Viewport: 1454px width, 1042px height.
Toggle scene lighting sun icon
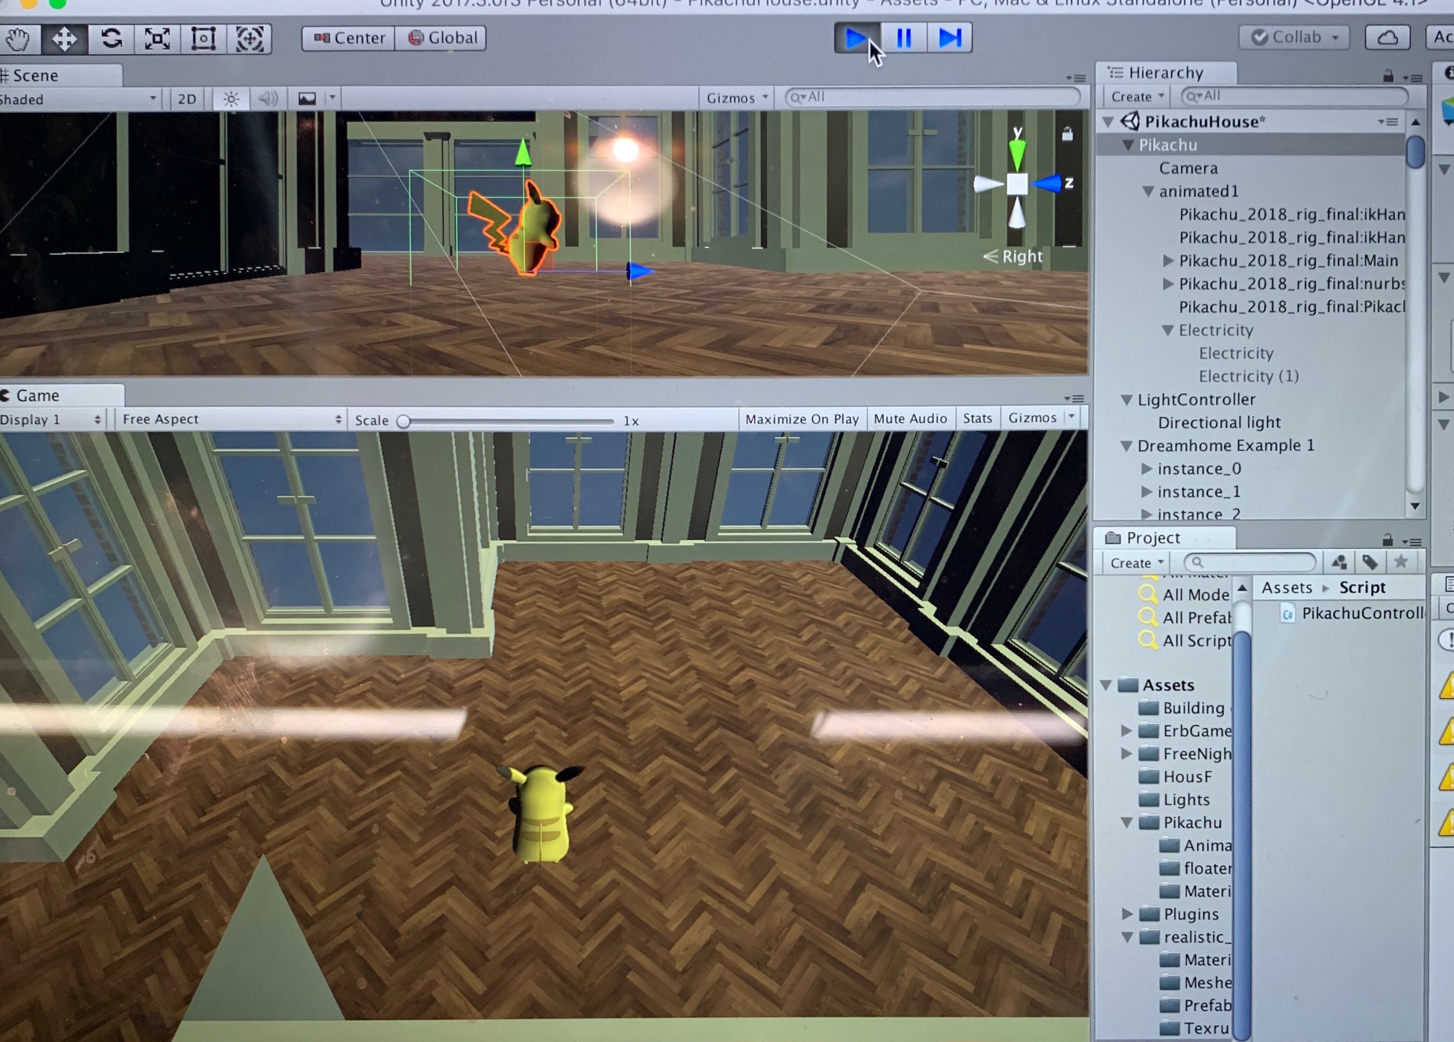[231, 99]
